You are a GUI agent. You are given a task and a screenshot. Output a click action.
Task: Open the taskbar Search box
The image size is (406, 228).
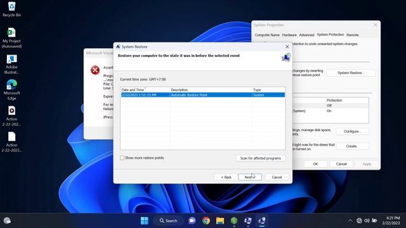coord(168,220)
